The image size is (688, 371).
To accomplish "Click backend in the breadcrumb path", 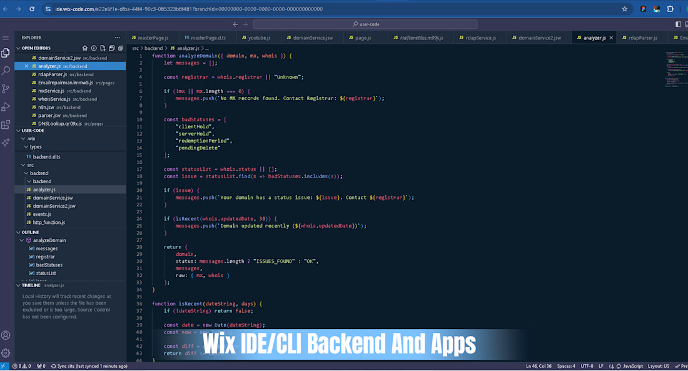I will [x=154, y=48].
